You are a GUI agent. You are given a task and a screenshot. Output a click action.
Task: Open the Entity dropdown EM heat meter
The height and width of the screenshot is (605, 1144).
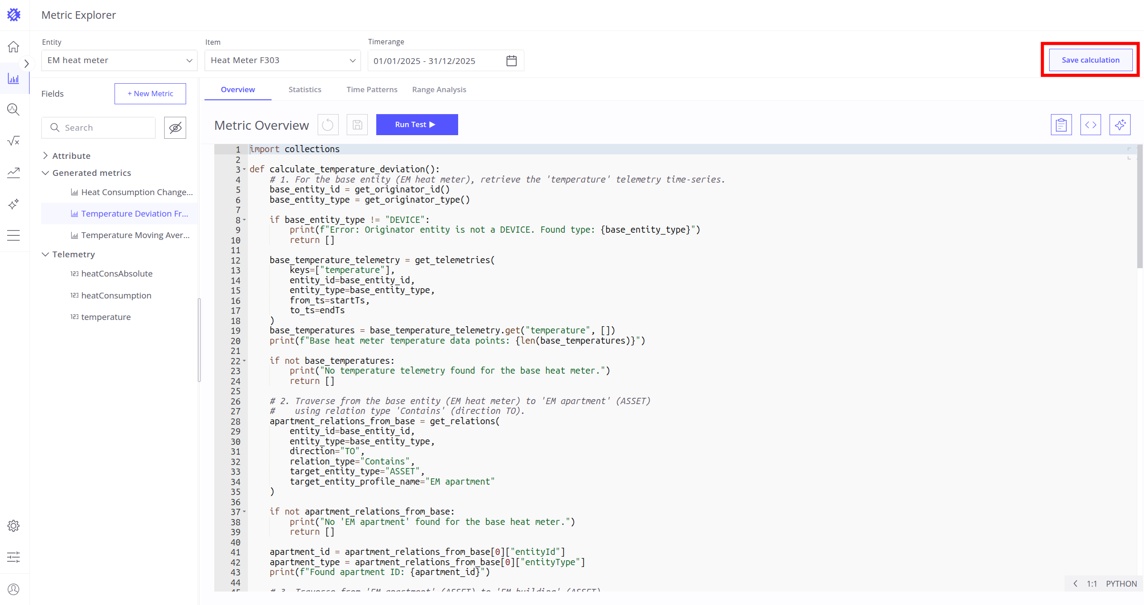click(x=119, y=60)
